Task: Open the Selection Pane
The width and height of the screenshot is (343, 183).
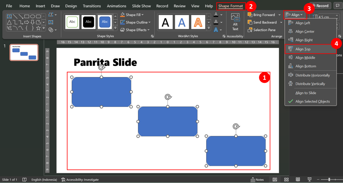Action: (261, 30)
